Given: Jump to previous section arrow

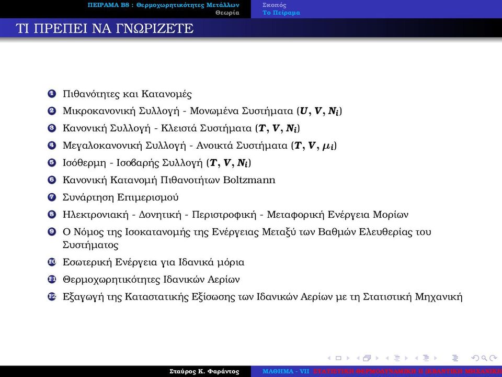Looking at the screenshot, I should tap(416, 358).
